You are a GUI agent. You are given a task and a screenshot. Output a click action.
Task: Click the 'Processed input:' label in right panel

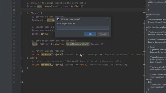[x=153, y=15]
